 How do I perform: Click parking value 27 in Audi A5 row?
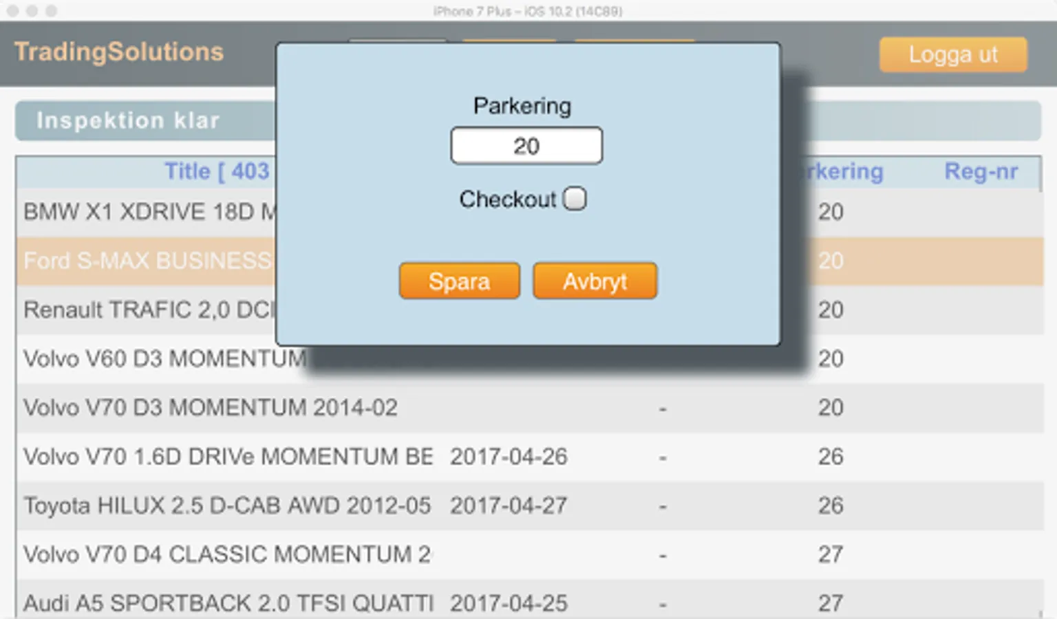point(831,603)
